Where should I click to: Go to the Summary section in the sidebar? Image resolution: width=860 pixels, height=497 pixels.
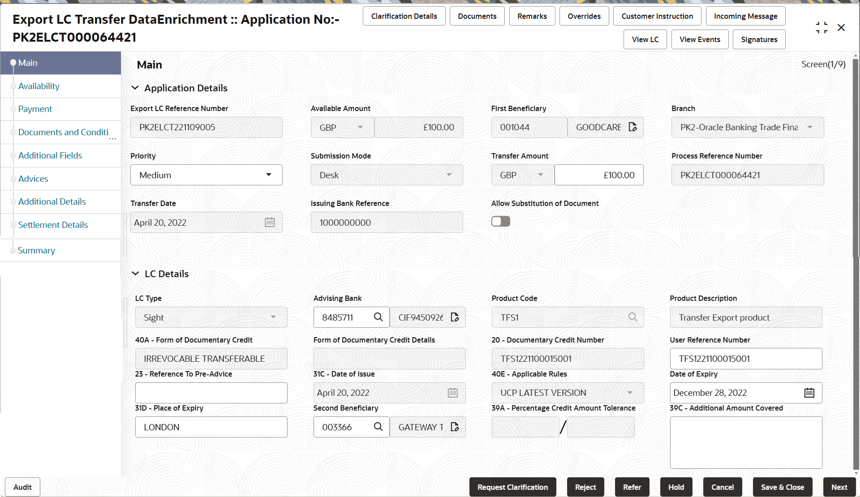(x=36, y=250)
